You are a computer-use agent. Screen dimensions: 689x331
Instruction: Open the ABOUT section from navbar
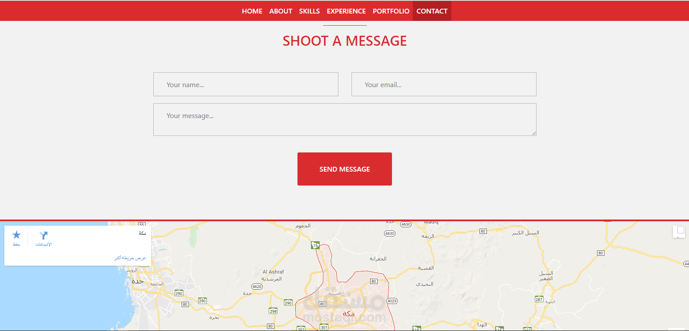point(280,11)
